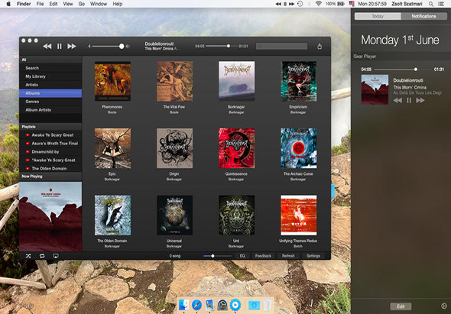Click album art in Gear Player widget
The image size is (451, 314).
375,89
